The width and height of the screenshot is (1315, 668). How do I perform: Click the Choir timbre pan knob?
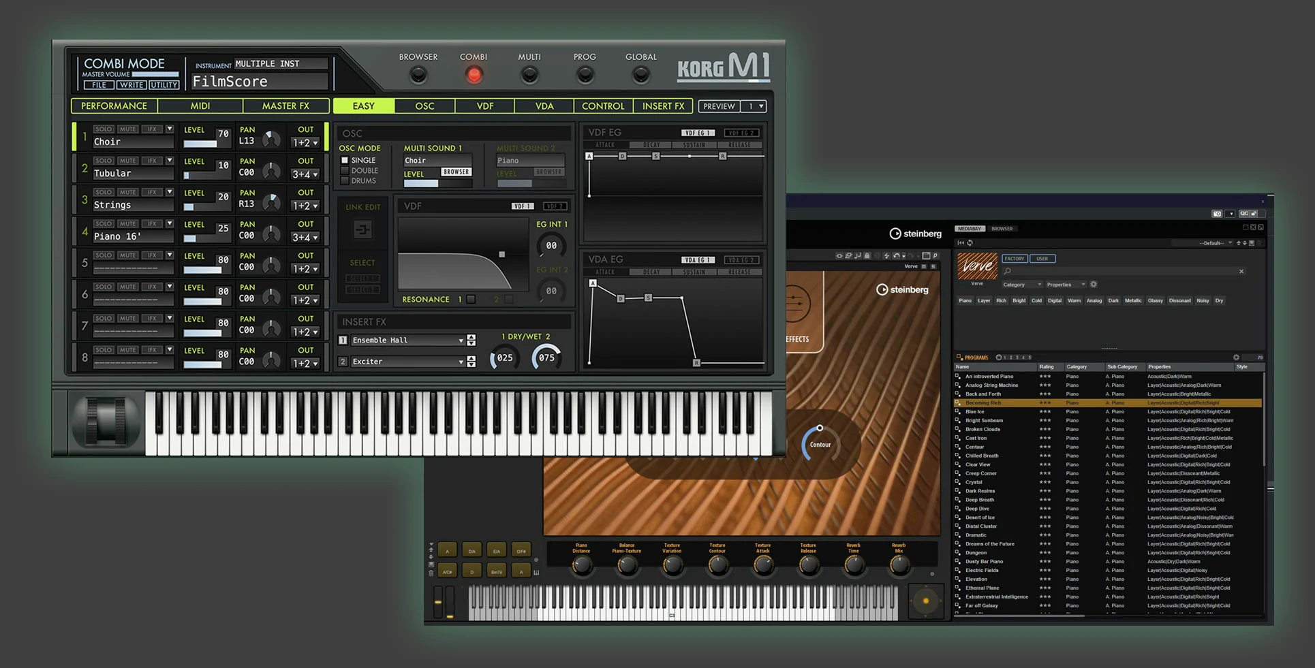(271, 140)
